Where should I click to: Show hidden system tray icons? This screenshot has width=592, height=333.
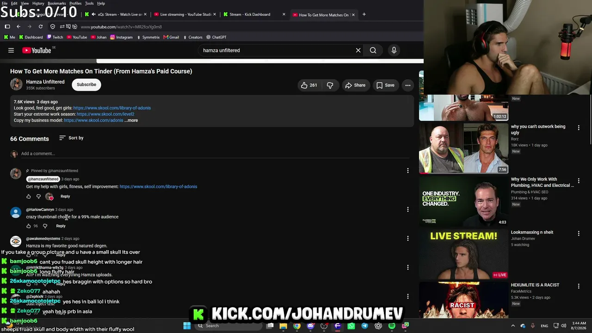(512, 326)
